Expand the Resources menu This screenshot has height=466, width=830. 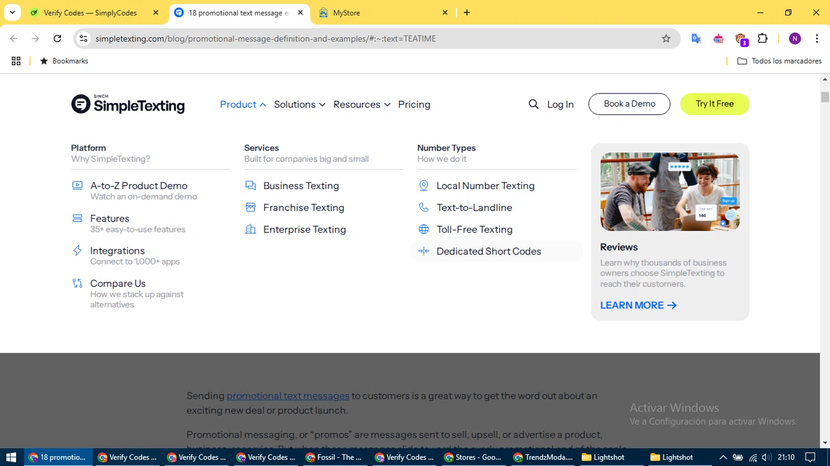tap(362, 104)
